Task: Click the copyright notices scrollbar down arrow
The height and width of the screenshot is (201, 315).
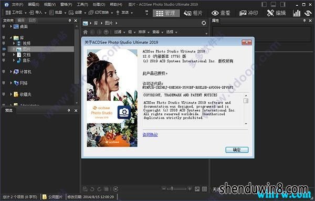Action: [246, 124]
